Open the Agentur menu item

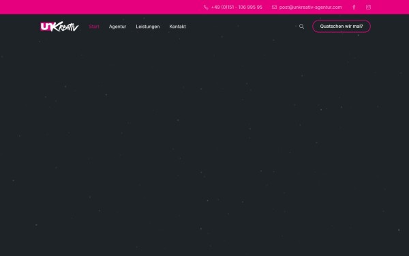pos(117,27)
